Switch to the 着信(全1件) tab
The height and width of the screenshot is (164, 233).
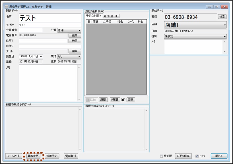pyautogui.click(x=111, y=16)
